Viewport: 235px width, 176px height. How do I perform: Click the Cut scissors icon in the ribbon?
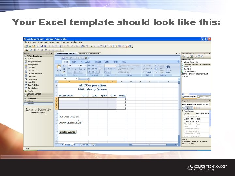pos(64,66)
